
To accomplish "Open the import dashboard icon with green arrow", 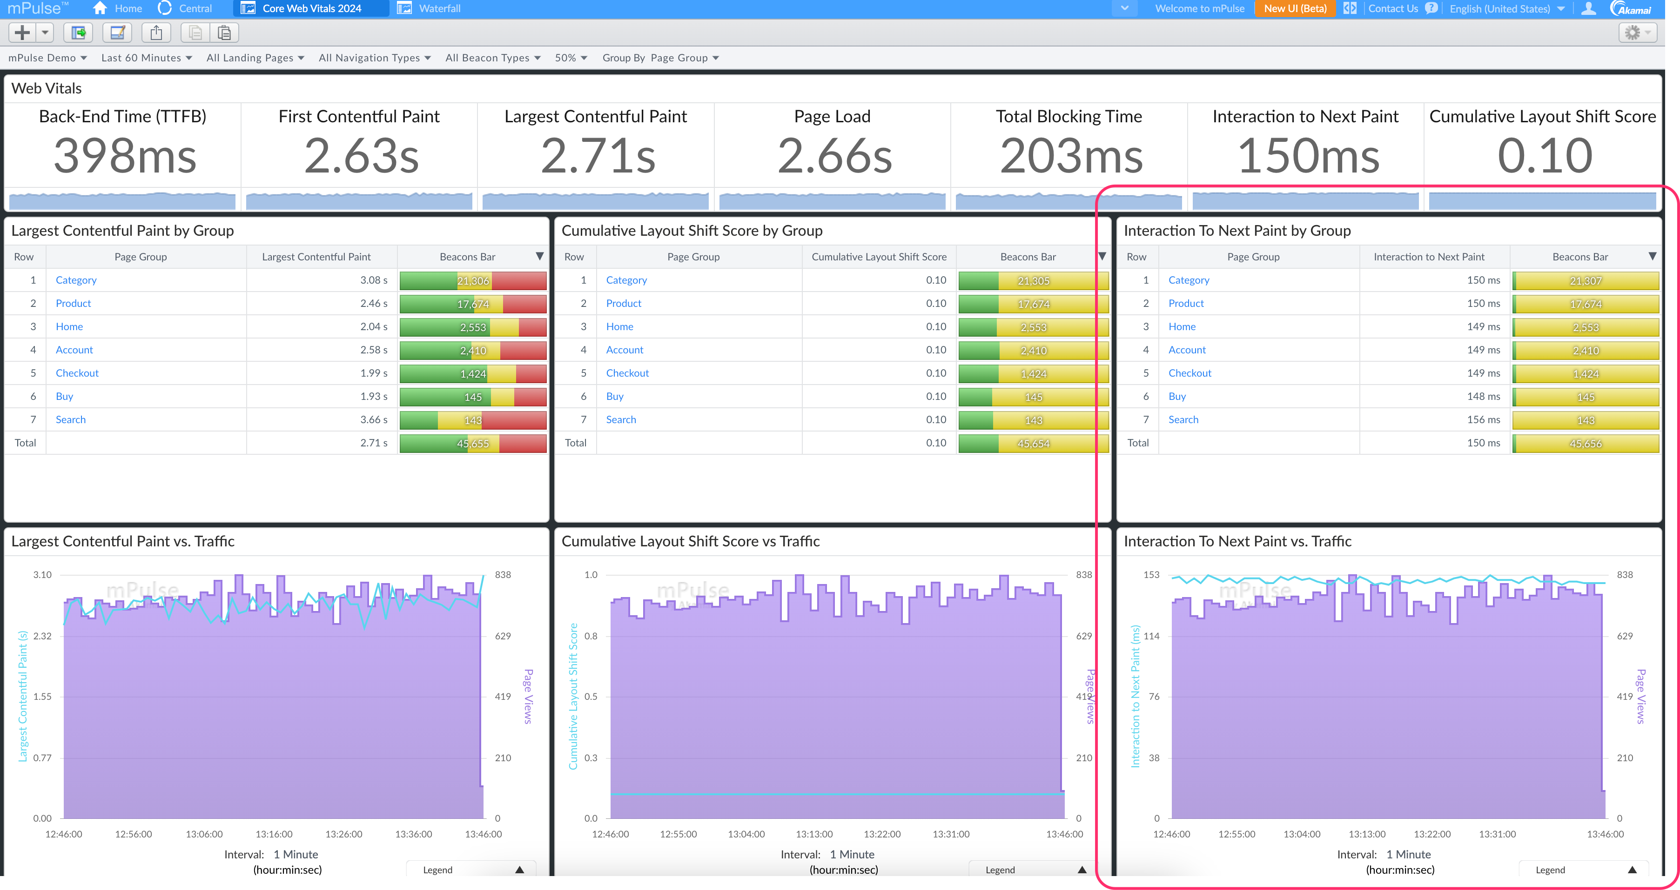I will click(78, 33).
